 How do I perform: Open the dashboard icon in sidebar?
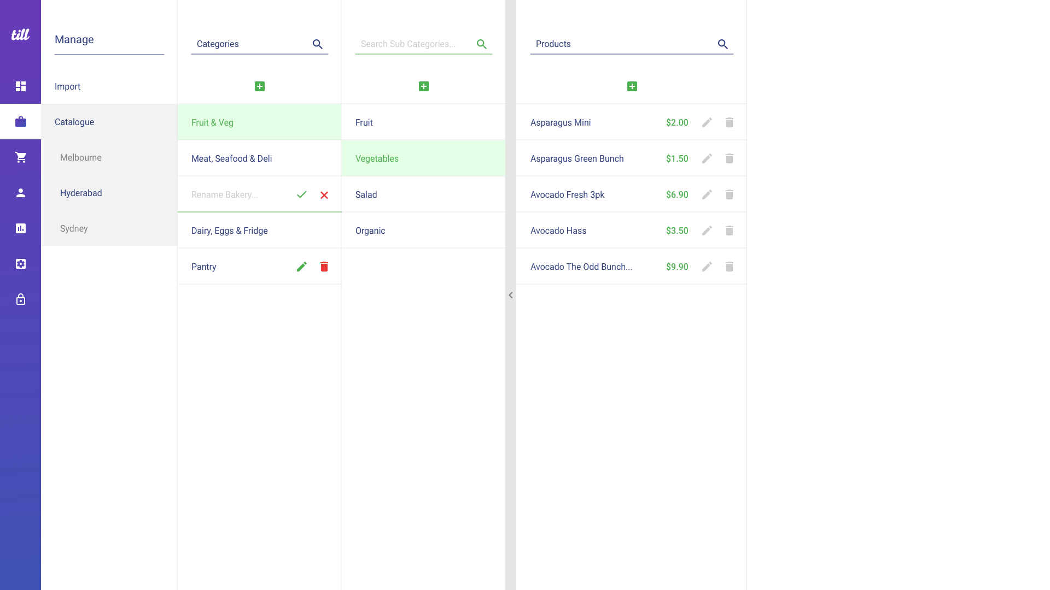(x=21, y=86)
